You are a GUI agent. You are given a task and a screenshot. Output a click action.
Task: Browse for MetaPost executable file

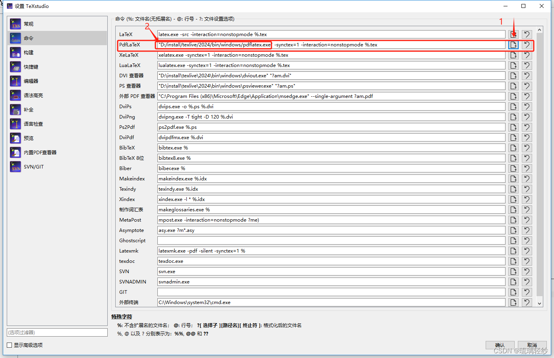pos(513,220)
